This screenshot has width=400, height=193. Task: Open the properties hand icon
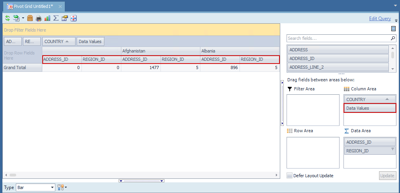coord(64,18)
